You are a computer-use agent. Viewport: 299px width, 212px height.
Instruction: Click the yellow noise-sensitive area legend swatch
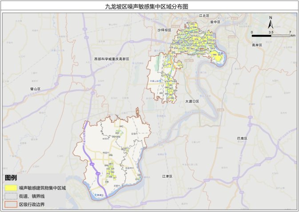coord(11,188)
